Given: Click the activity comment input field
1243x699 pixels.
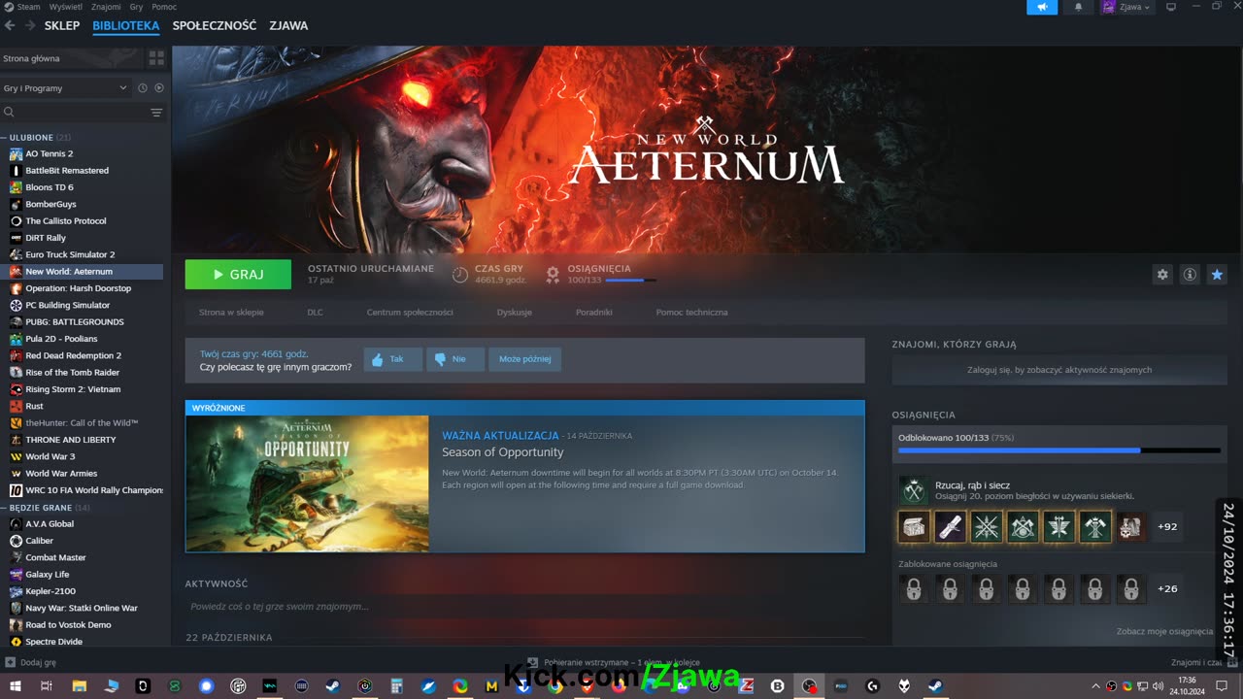Looking at the screenshot, I should (524, 606).
